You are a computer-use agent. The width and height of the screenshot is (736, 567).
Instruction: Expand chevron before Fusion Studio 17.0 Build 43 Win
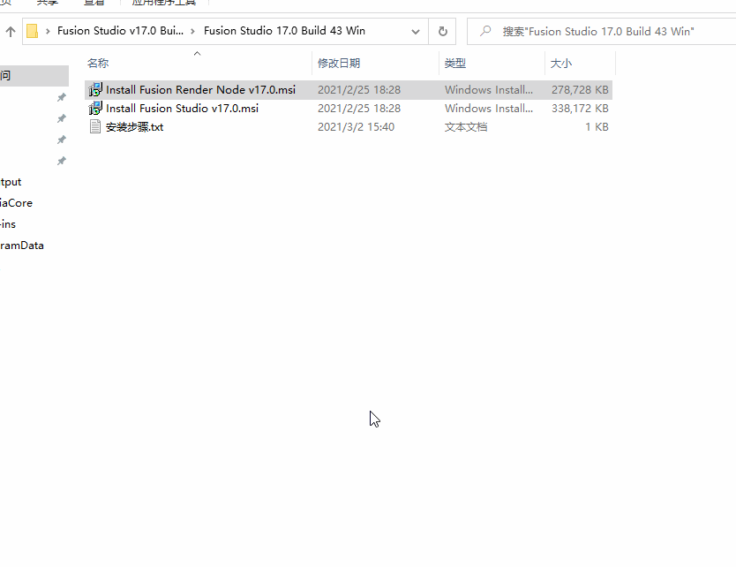click(x=192, y=32)
